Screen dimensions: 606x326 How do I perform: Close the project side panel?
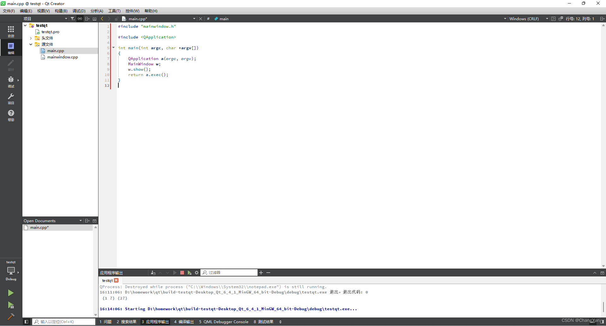(x=94, y=19)
